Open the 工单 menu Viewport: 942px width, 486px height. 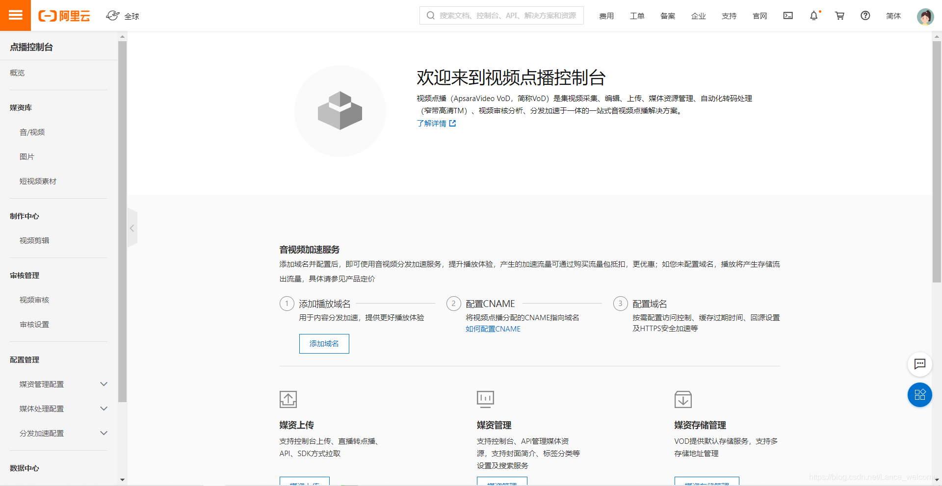coord(637,16)
